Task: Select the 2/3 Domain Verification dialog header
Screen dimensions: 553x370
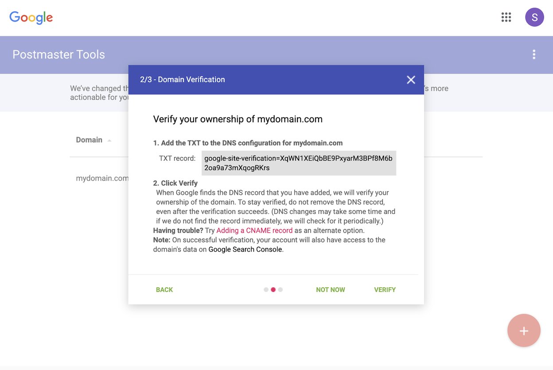Action: coord(182,79)
